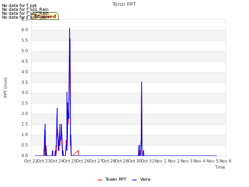The height and width of the screenshot is (187, 249).
Task: Click the 3.5 mm blue peak on Oct 30
Action: [142, 82]
